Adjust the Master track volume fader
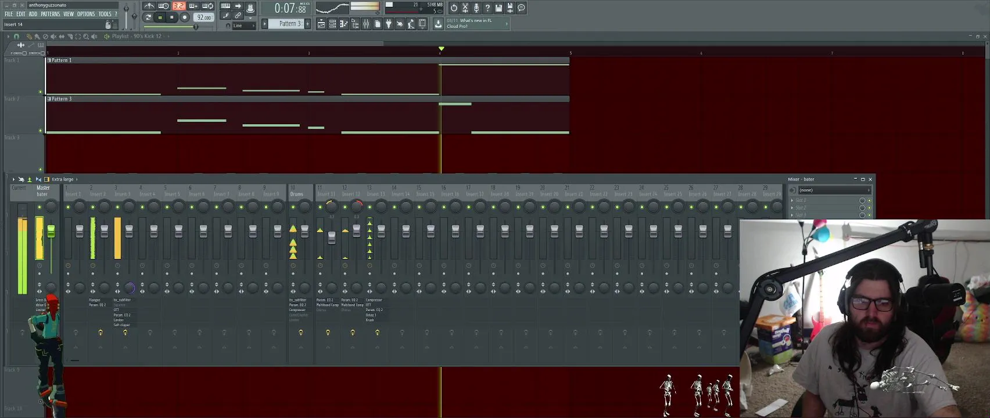990x418 pixels. click(x=51, y=232)
